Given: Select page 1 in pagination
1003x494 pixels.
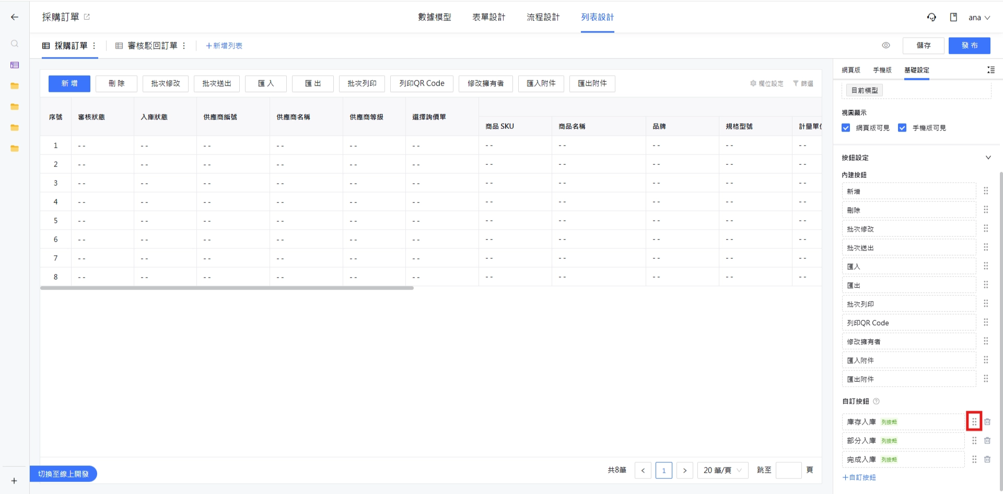Looking at the screenshot, I should coord(664,471).
